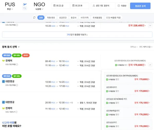This screenshot has height=130, width=154.
Task: Click the 진에어 butterfly logo in first result
Action: click(x=3, y=61)
